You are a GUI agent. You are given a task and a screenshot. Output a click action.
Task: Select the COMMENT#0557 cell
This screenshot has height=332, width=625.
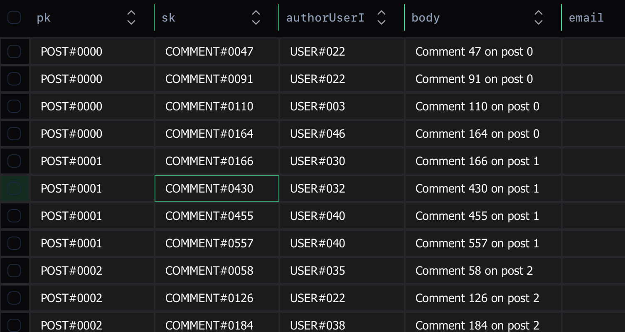click(217, 243)
